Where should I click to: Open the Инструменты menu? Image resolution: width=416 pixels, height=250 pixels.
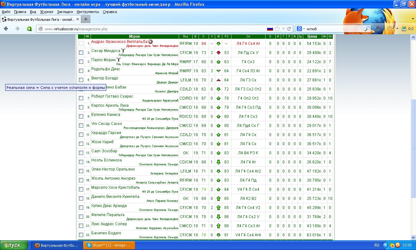pos(88,12)
